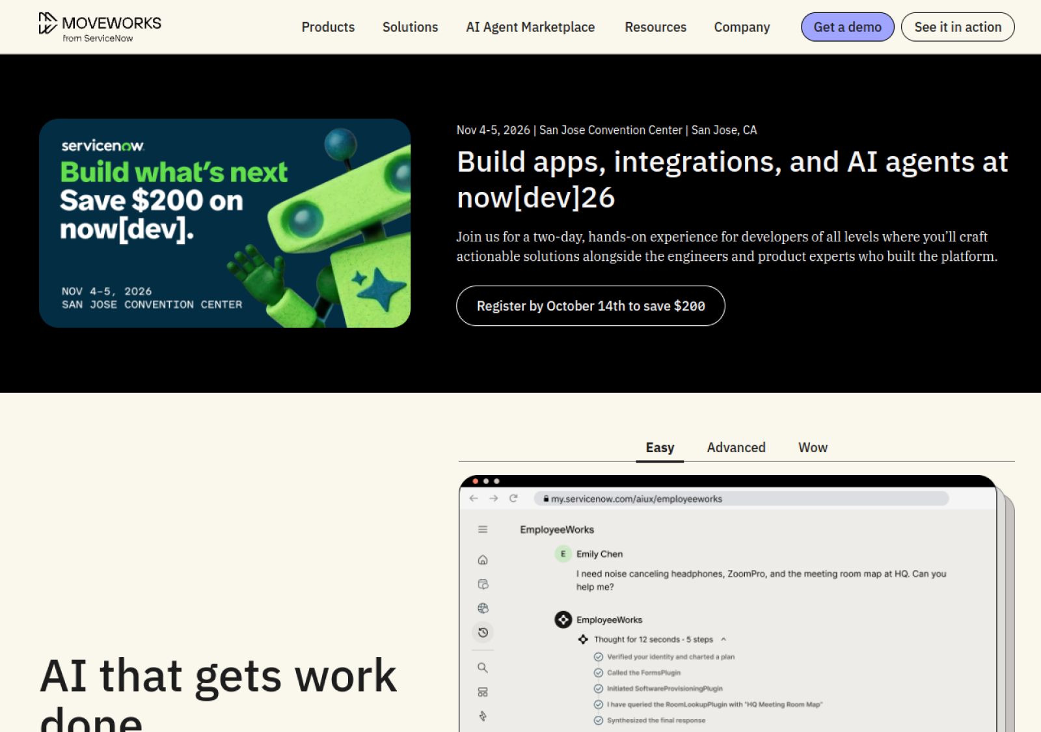Click the magnifier search icon in the sidebar
This screenshot has width=1041, height=732.
pos(483,668)
